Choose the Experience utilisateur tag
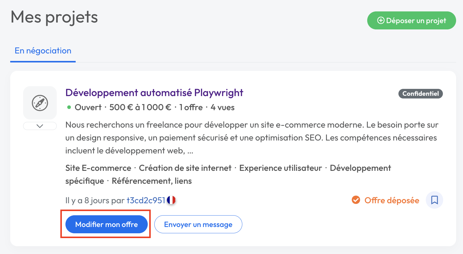The image size is (463, 254). tap(280, 168)
